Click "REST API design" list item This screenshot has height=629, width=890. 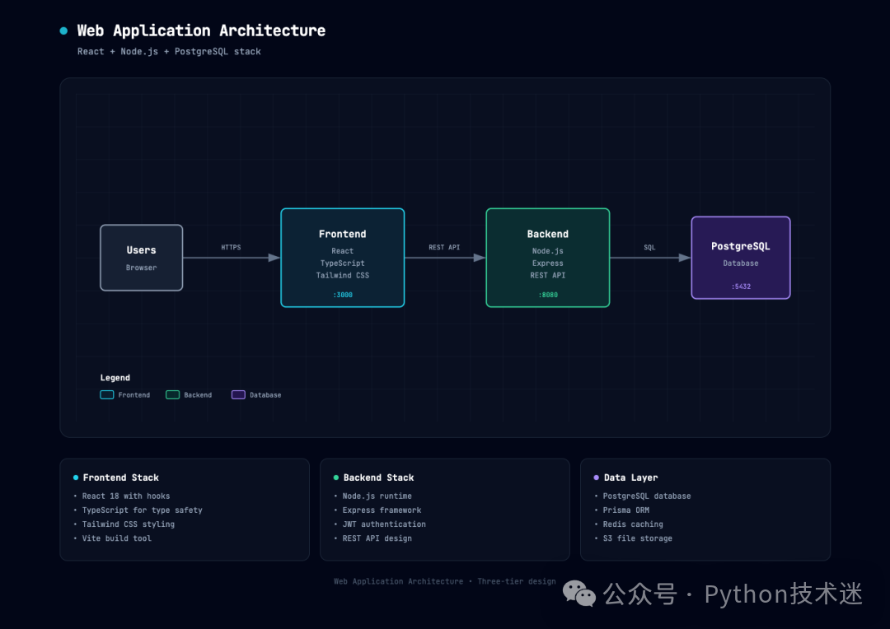coord(377,538)
